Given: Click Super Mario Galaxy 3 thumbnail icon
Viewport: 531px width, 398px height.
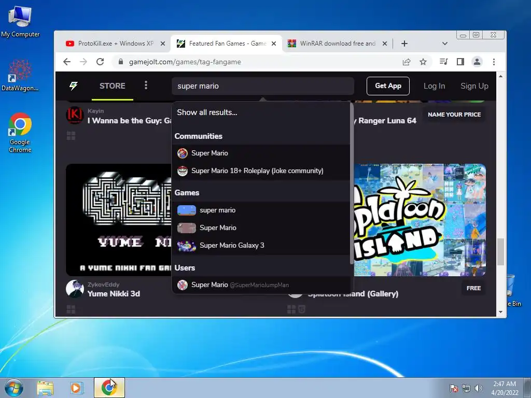Looking at the screenshot, I should point(187,246).
